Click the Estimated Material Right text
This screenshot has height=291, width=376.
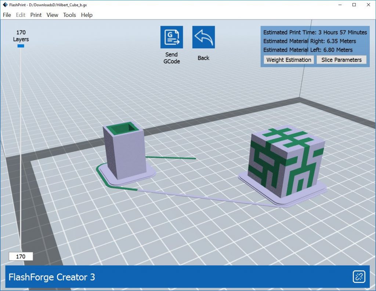tap(310, 41)
